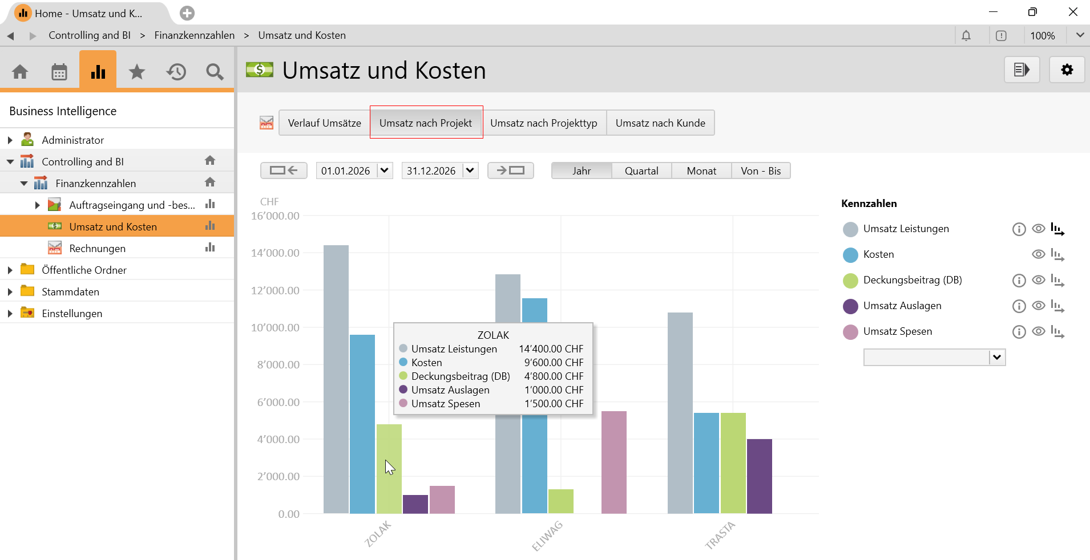Image resolution: width=1090 pixels, height=560 pixels.
Task: Click the notifications bell icon
Action: pos(966,36)
